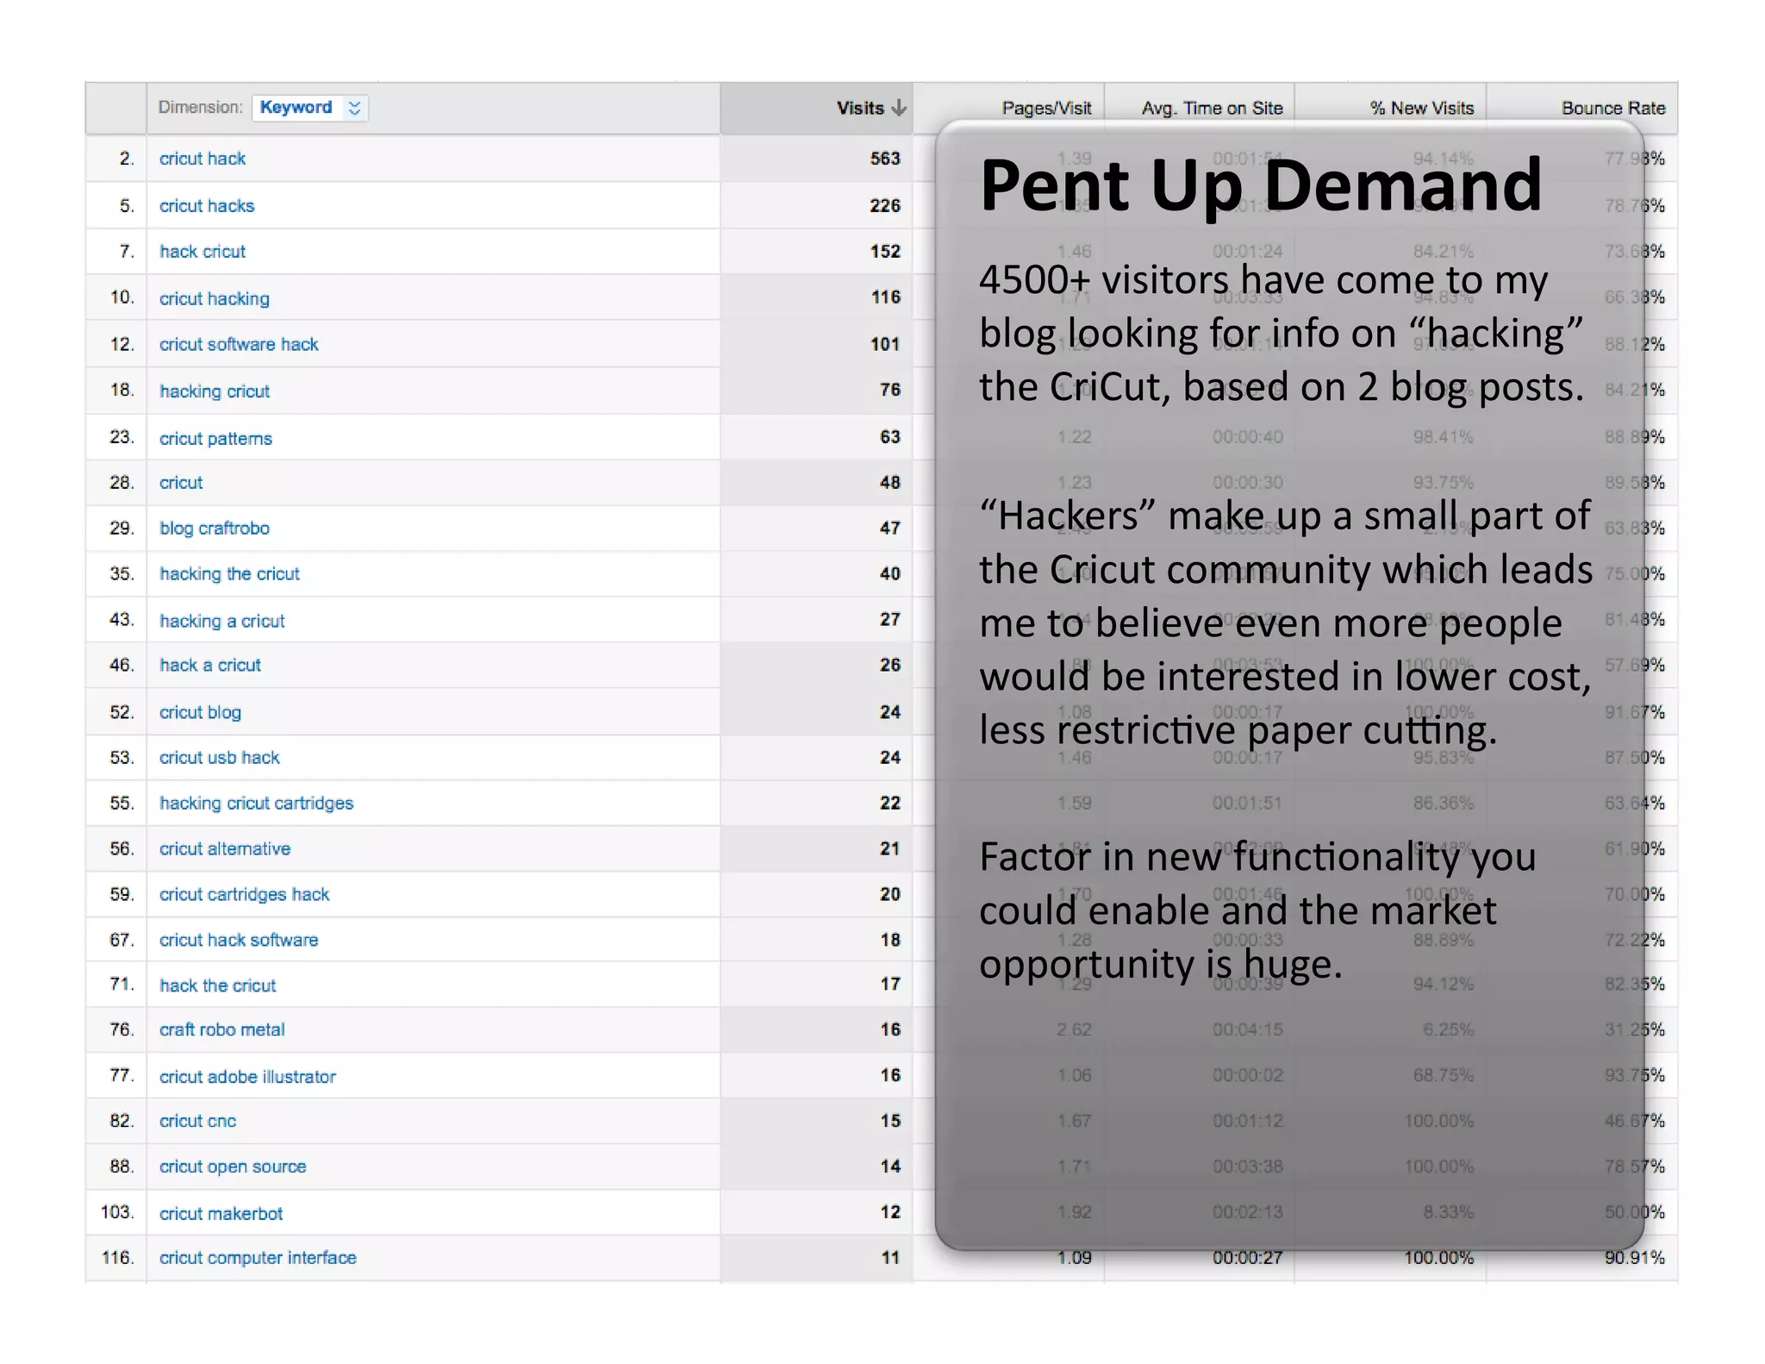Open the 'hacking cricut' keyword link
The width and height of the screenshot is (1765, 1364).
click(215, 391)
